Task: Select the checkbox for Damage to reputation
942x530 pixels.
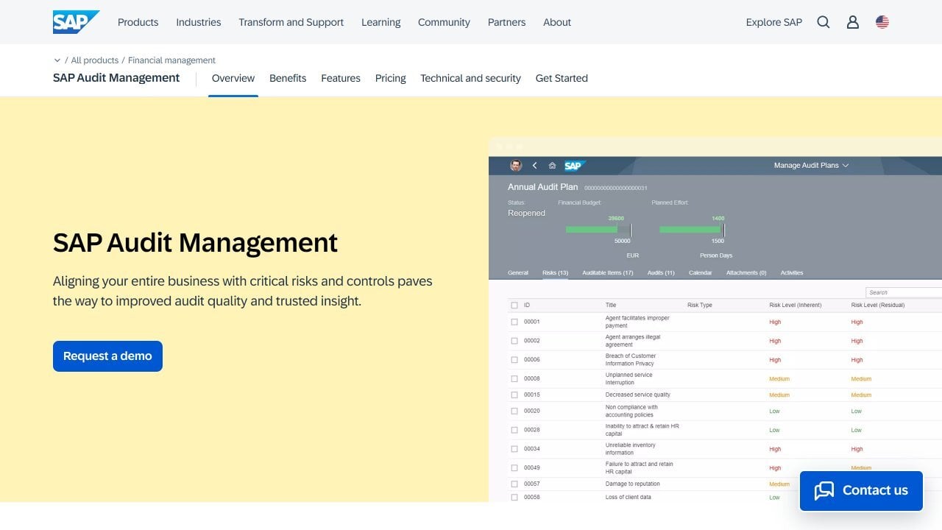Action: tap(514, 484)
